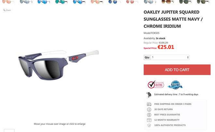Click the Oakley Jupiter Squared product title

pyautogui.click(x=173, y=19)
